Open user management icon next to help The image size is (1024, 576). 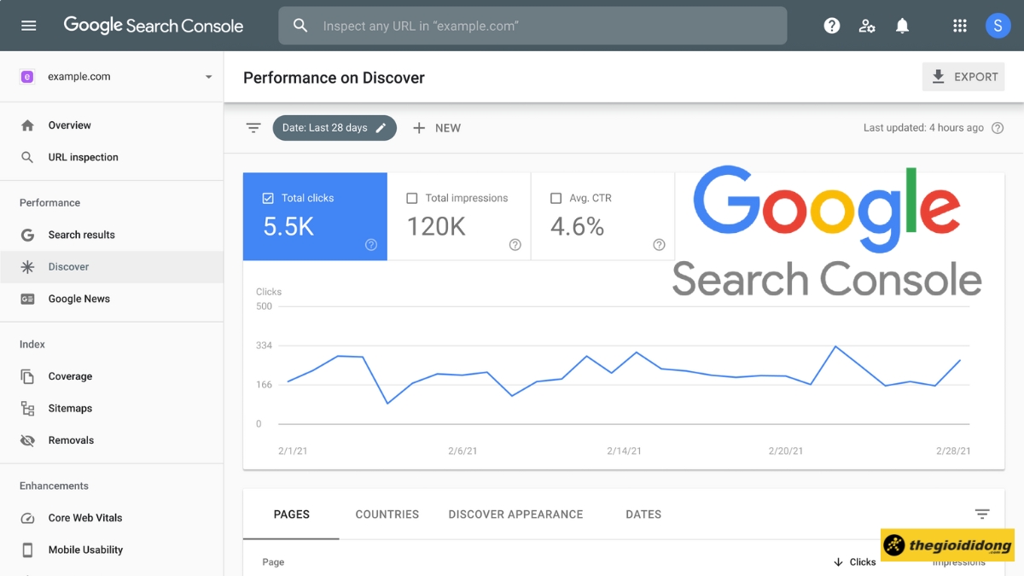tap(867, 26)
